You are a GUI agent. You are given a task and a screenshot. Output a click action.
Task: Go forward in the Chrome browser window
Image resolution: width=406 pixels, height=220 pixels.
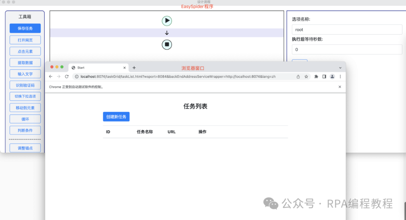[x=59, y=76]
